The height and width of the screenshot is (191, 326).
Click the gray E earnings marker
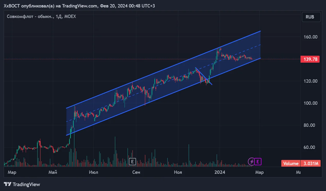[x=132, y=161]
